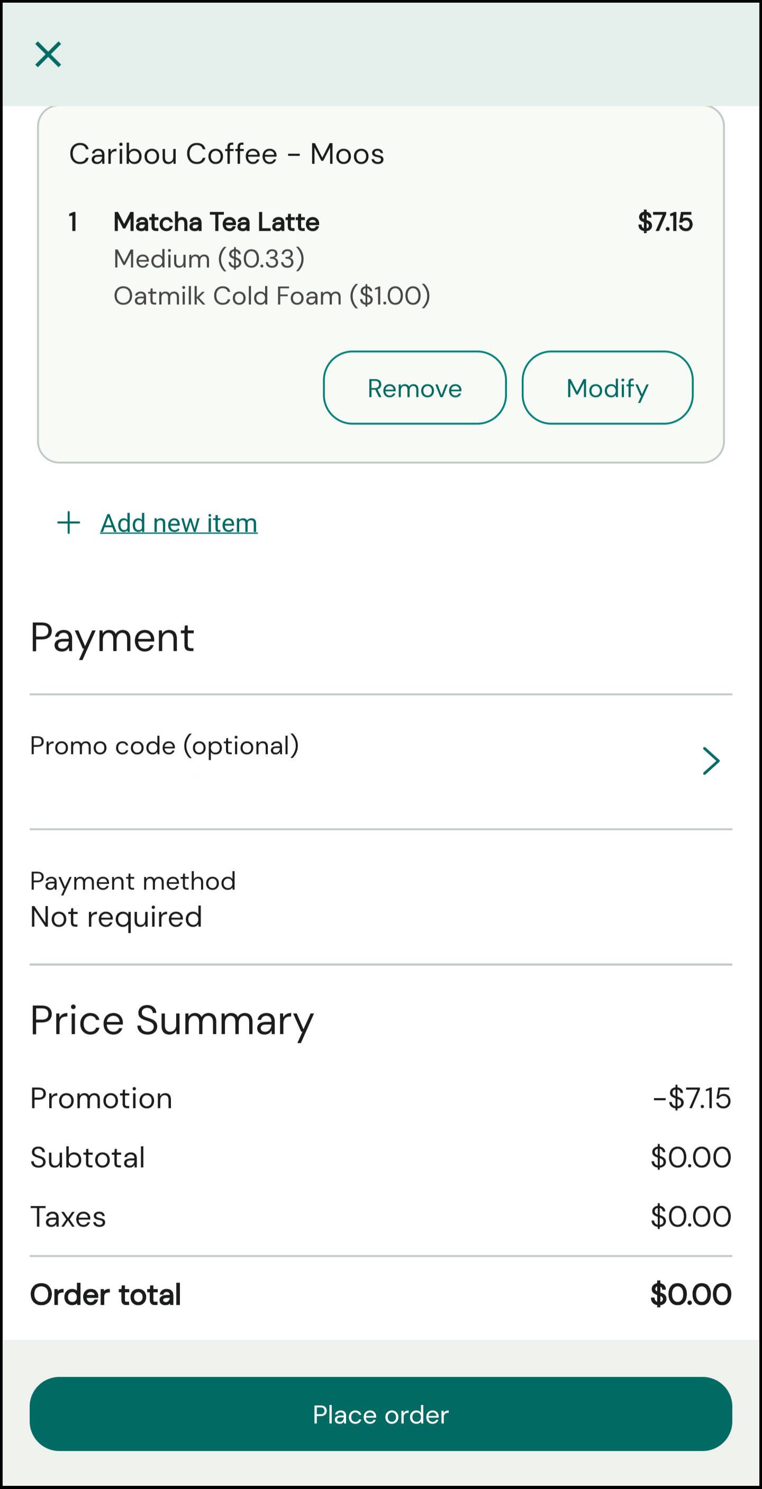This screenshot has height=1489, width=762.
Task: Tap the Oatmilk Cold Foam add-on line
Action: [x=272, y=296]
